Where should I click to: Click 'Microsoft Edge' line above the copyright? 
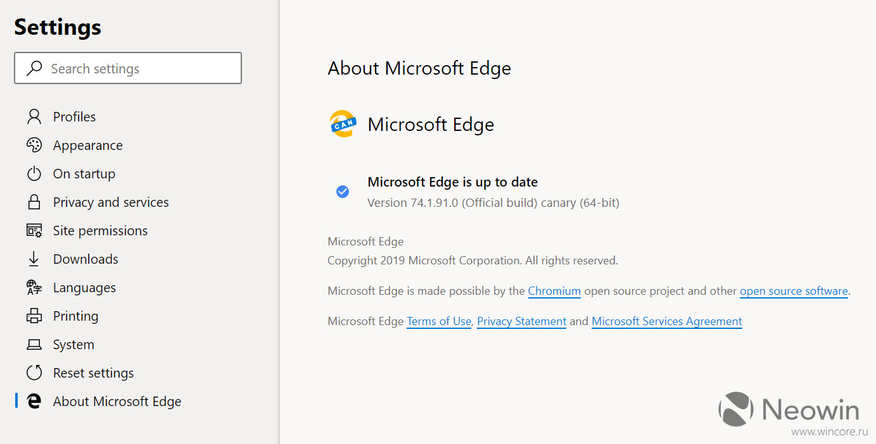pos(365,242)
